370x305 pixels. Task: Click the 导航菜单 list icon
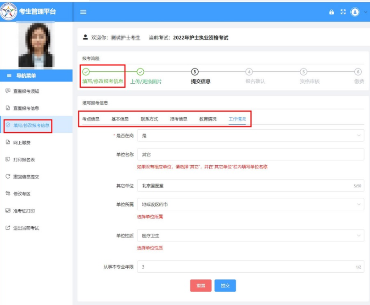[x=9, y=75]
